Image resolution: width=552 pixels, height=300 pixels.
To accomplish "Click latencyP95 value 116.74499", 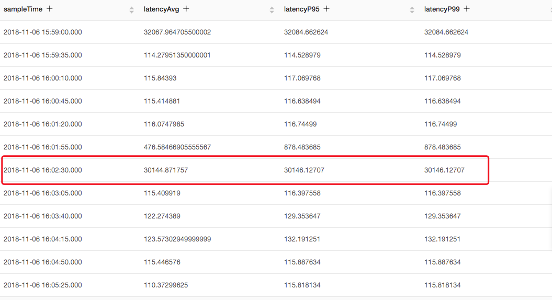I will pos(300,124).
